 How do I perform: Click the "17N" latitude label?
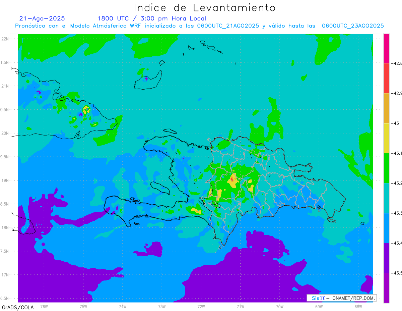coord(5,275)
